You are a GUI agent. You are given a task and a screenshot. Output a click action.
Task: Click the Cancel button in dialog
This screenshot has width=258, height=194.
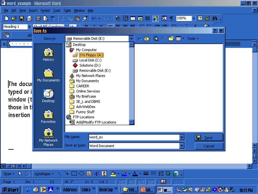tap(209, 146)
